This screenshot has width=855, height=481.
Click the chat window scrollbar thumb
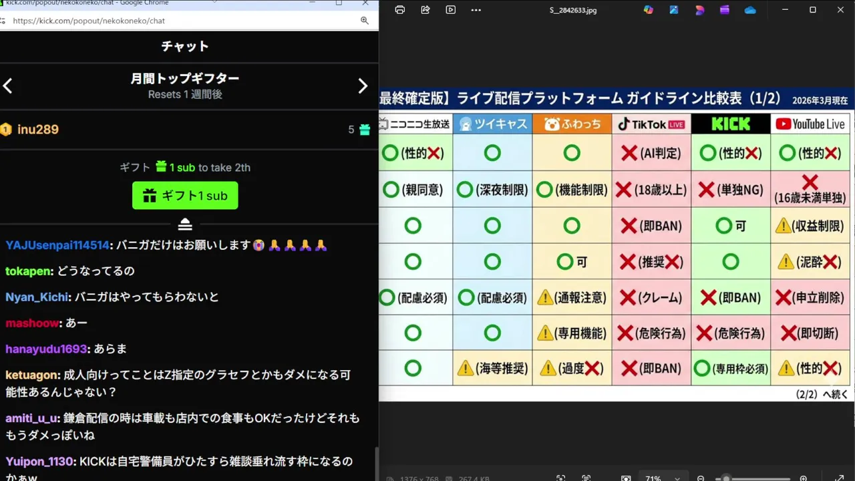[375, 464]
